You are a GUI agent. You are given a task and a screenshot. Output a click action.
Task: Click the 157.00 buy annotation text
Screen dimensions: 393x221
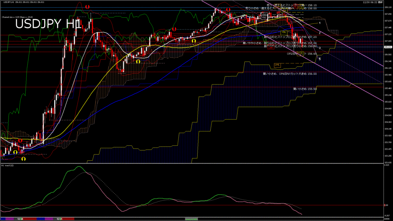point(280,43)
